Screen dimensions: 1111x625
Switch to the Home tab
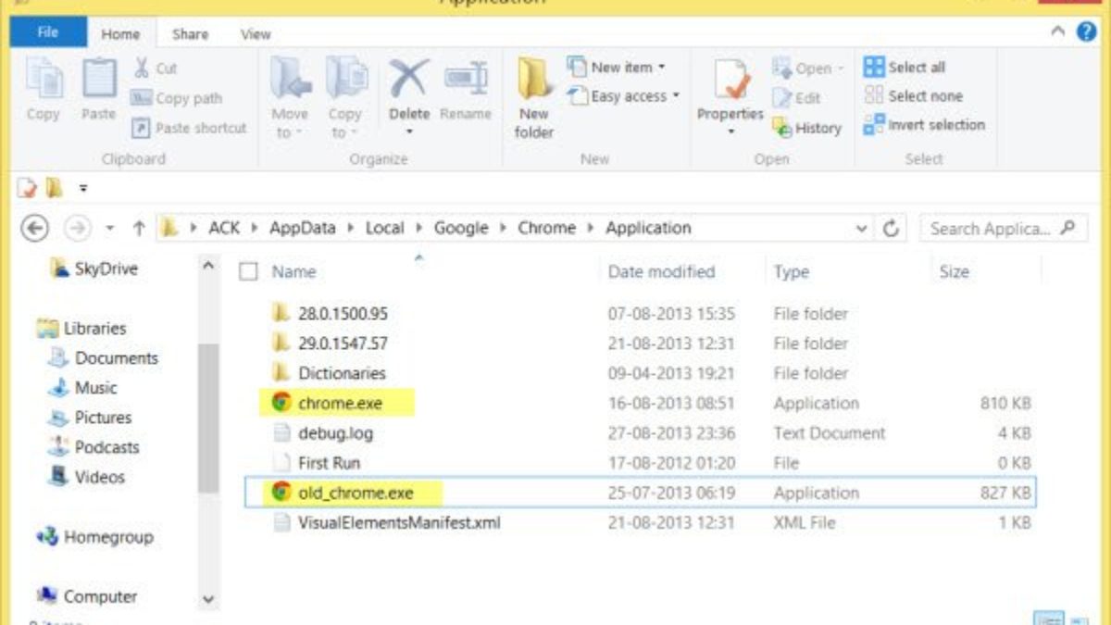(120, 33)
